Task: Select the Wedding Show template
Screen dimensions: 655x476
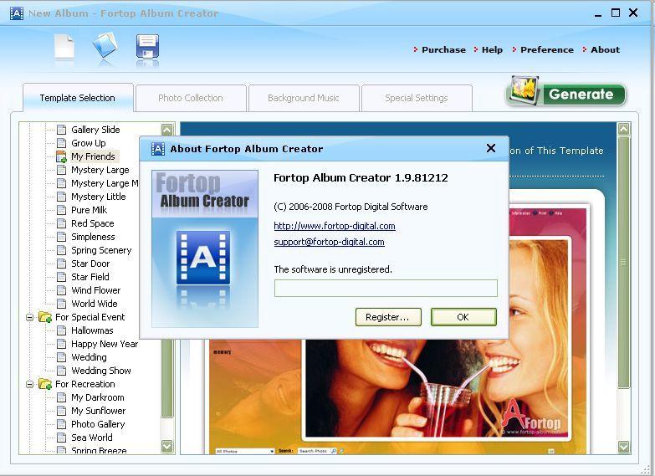Action: (x=101, y=371)
